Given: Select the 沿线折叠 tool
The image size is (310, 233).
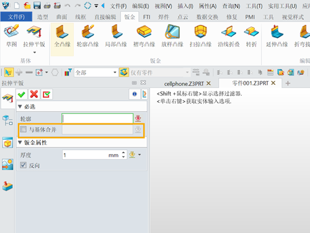Looking at the screenshot, I should 229,36.
